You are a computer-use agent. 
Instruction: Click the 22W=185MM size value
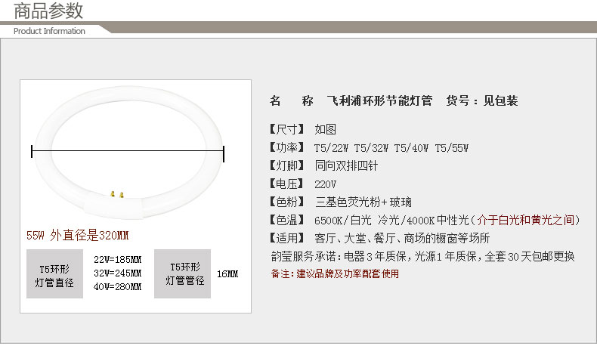click(118, 260)
